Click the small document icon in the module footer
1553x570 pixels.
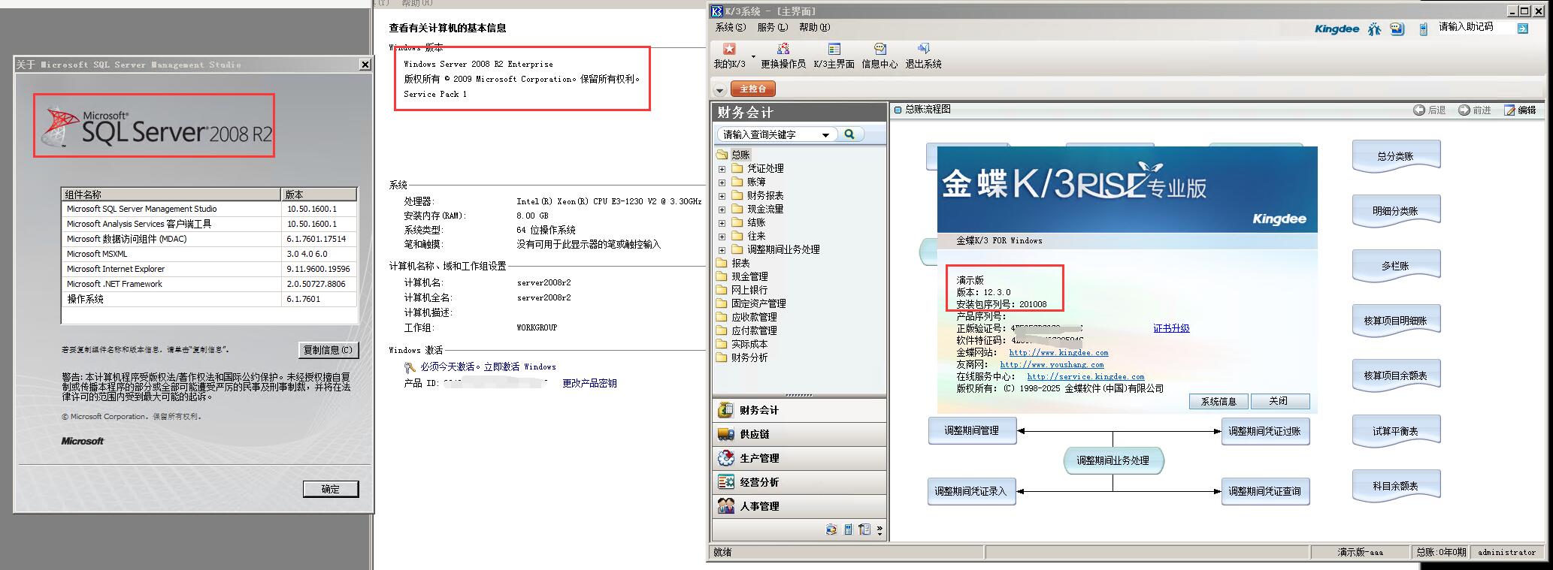click(864, 529)
